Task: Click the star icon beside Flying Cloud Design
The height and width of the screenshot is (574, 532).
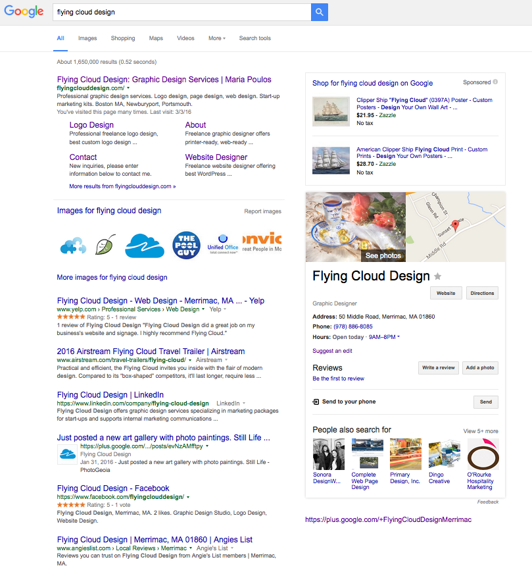Action: [437, 276]
